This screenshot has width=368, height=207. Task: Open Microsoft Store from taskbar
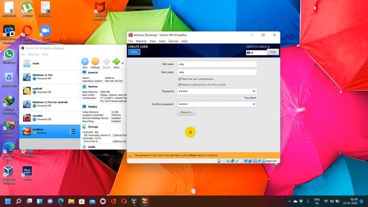[82, 201]
